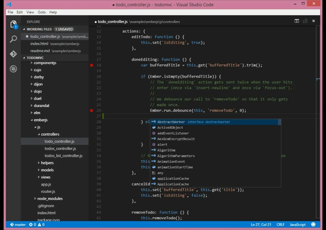This screenshot has width=326, height=230.
Task: Open todos_controller.js in the file tree
Action: [x=55, y=148]
